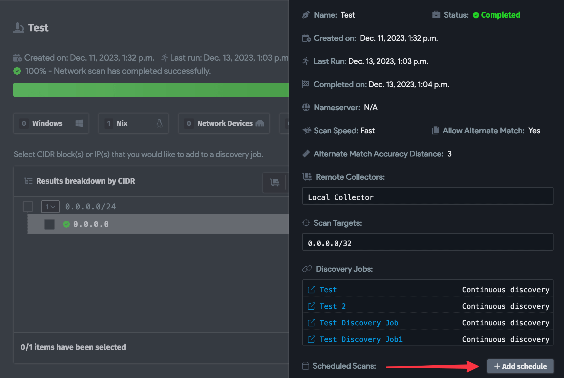Click the chain link icon beside Discovery Jobs
564x378 pixels.
[307, 269]
